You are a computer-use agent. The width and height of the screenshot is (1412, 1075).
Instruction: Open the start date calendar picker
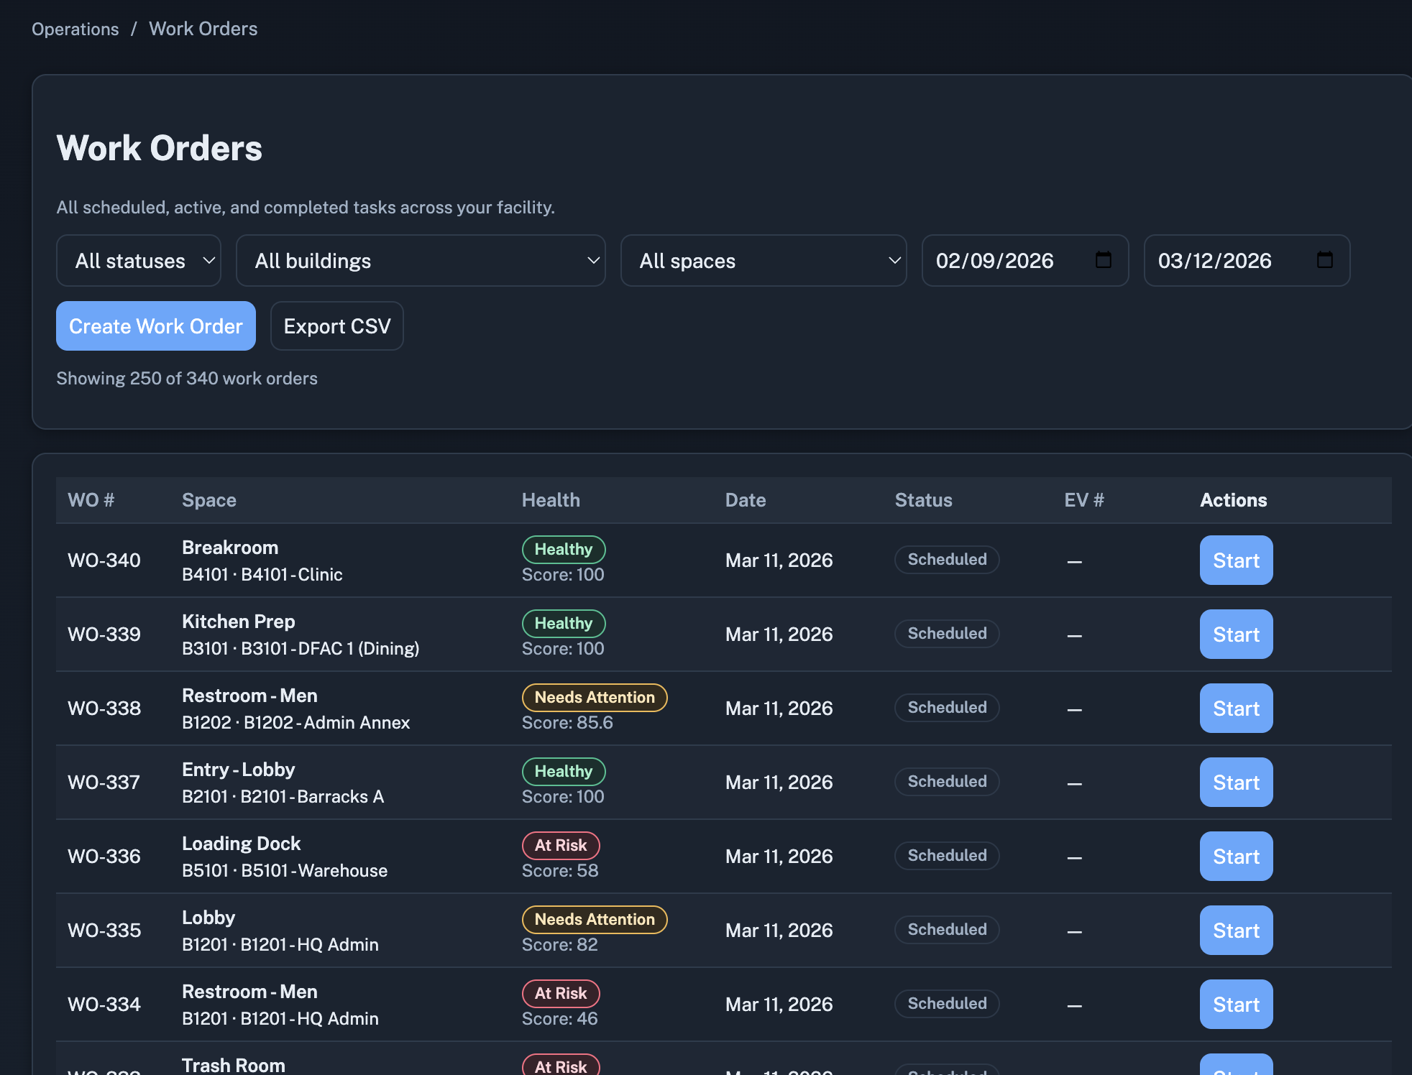point(1103,261)
